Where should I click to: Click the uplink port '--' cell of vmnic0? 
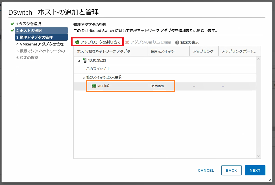(x=223, y=86)
